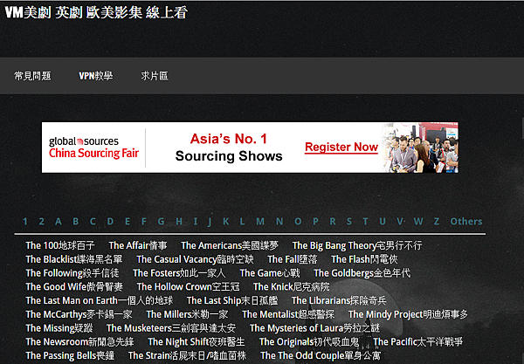Open The Americans美國諜夢 show link
This screenshot has height=364, width=524.
click(x=230, y=246)
